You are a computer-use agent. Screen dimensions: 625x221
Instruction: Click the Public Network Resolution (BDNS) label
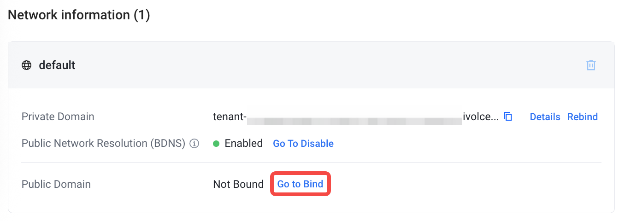tap(103, 144)
